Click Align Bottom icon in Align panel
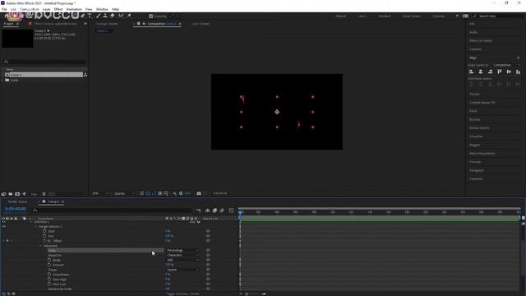The image size is (526, 296). pyautogui.click(x=519, y=72)
